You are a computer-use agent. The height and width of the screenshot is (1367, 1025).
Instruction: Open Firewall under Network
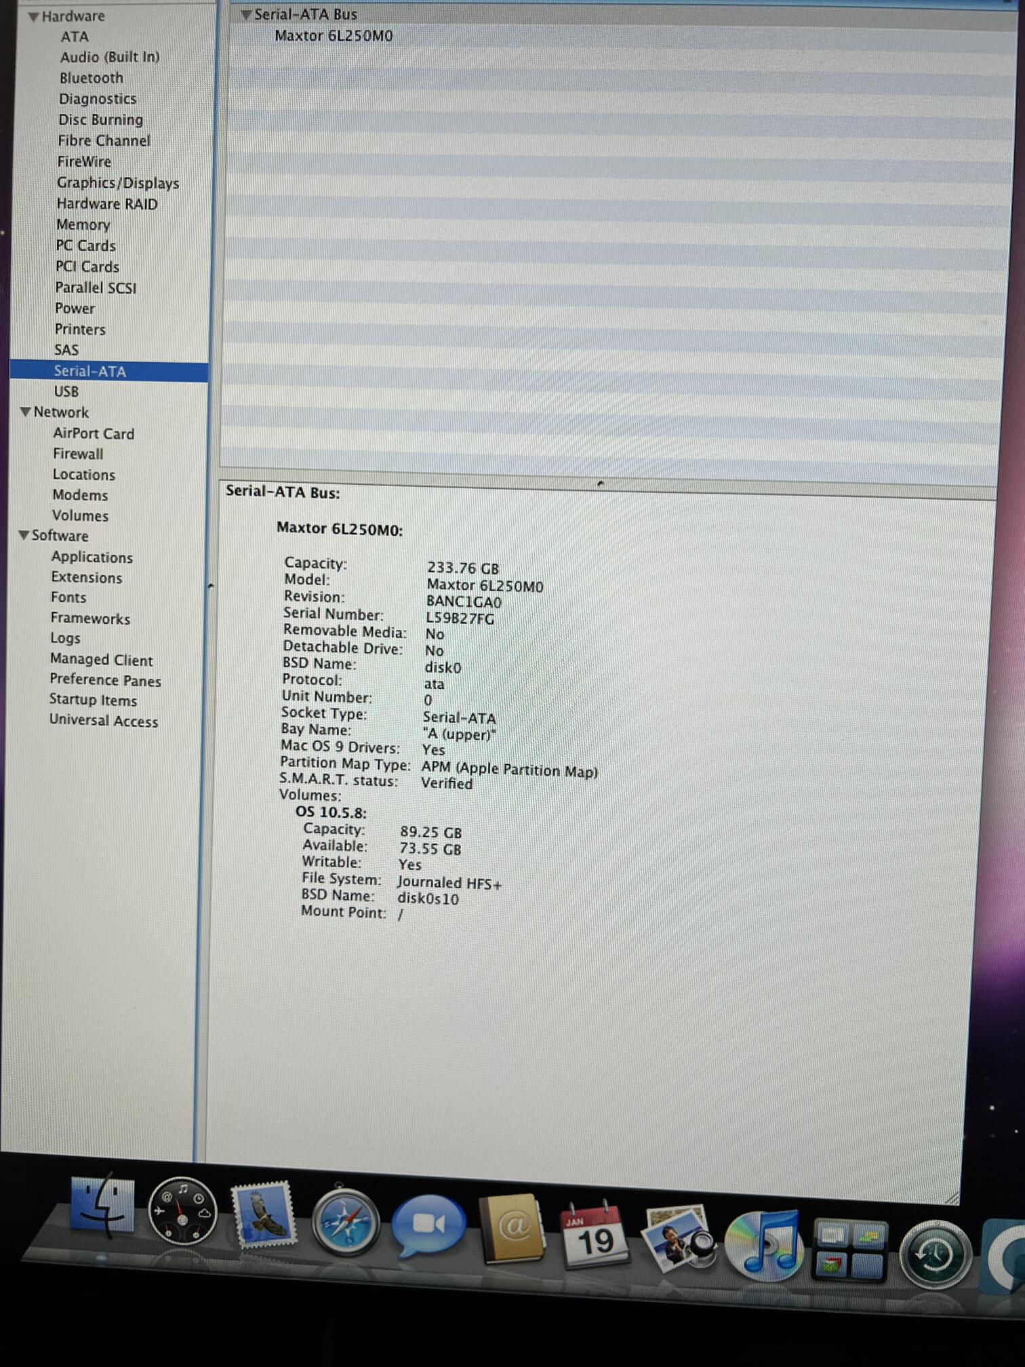pos(79,454)
